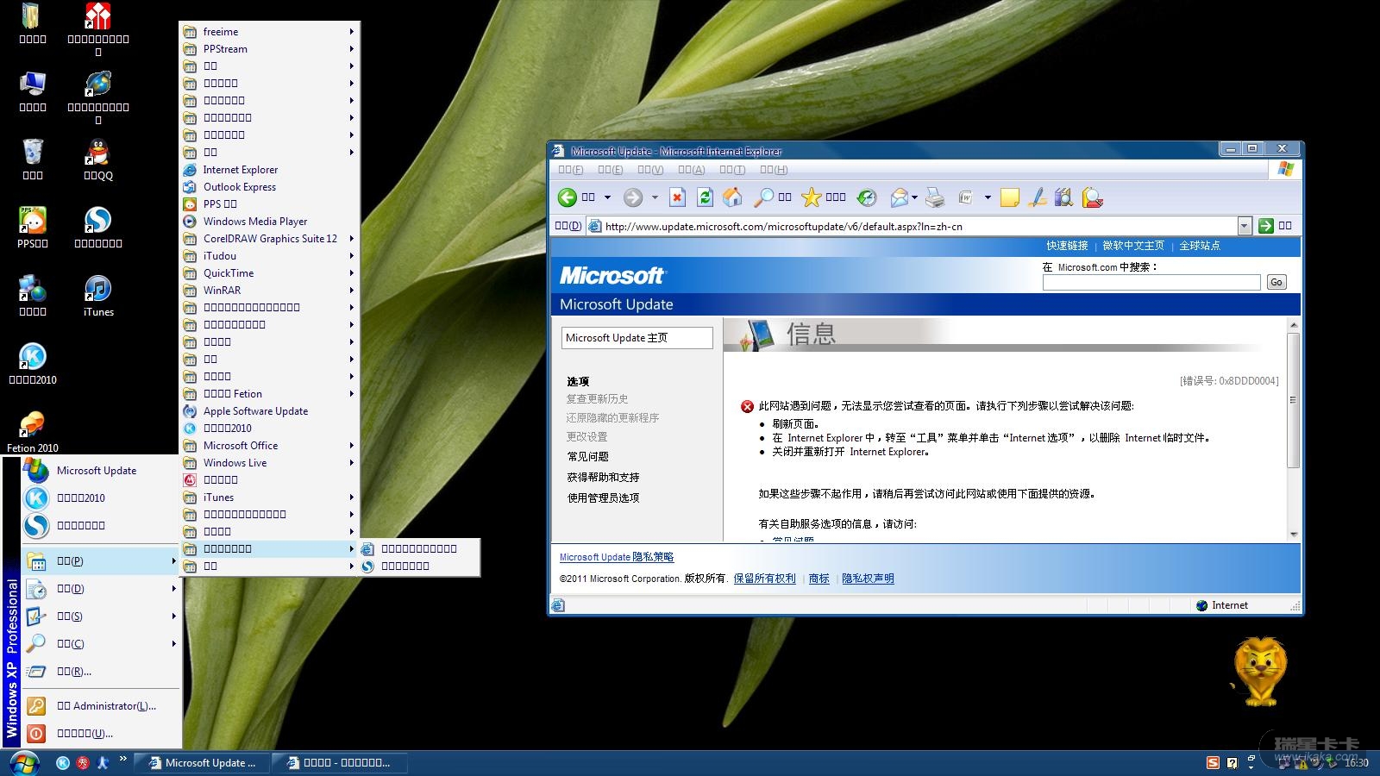Image resolution: width=1380 pixels, height=776 pixels.
Task: Open the QQ penguin desktop icon
Action: coord(98,159)
